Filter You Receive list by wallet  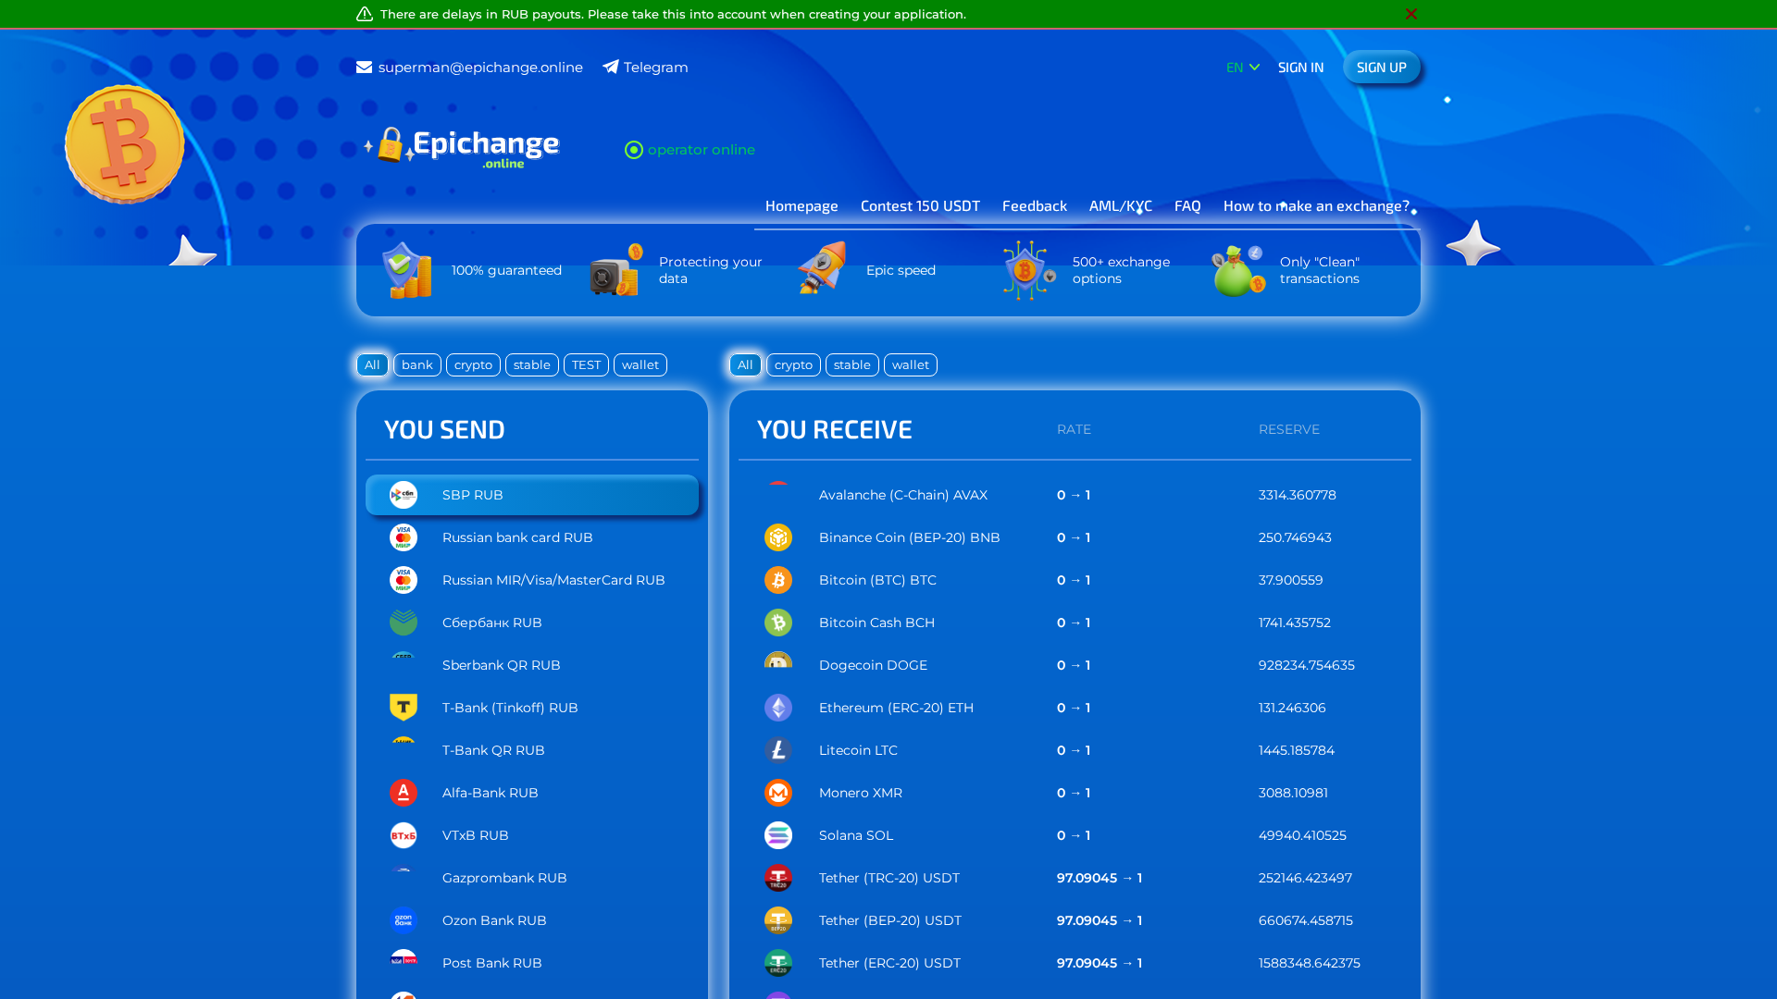tap(911, 364)
